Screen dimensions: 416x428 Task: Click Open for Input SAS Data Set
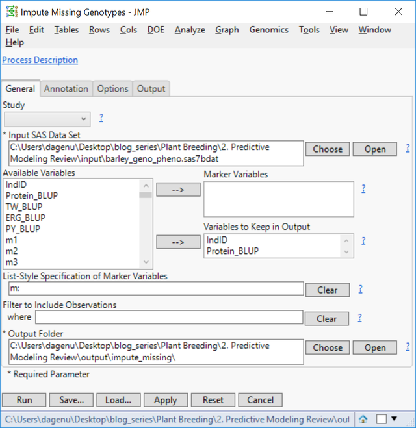(x=375, y=149)
